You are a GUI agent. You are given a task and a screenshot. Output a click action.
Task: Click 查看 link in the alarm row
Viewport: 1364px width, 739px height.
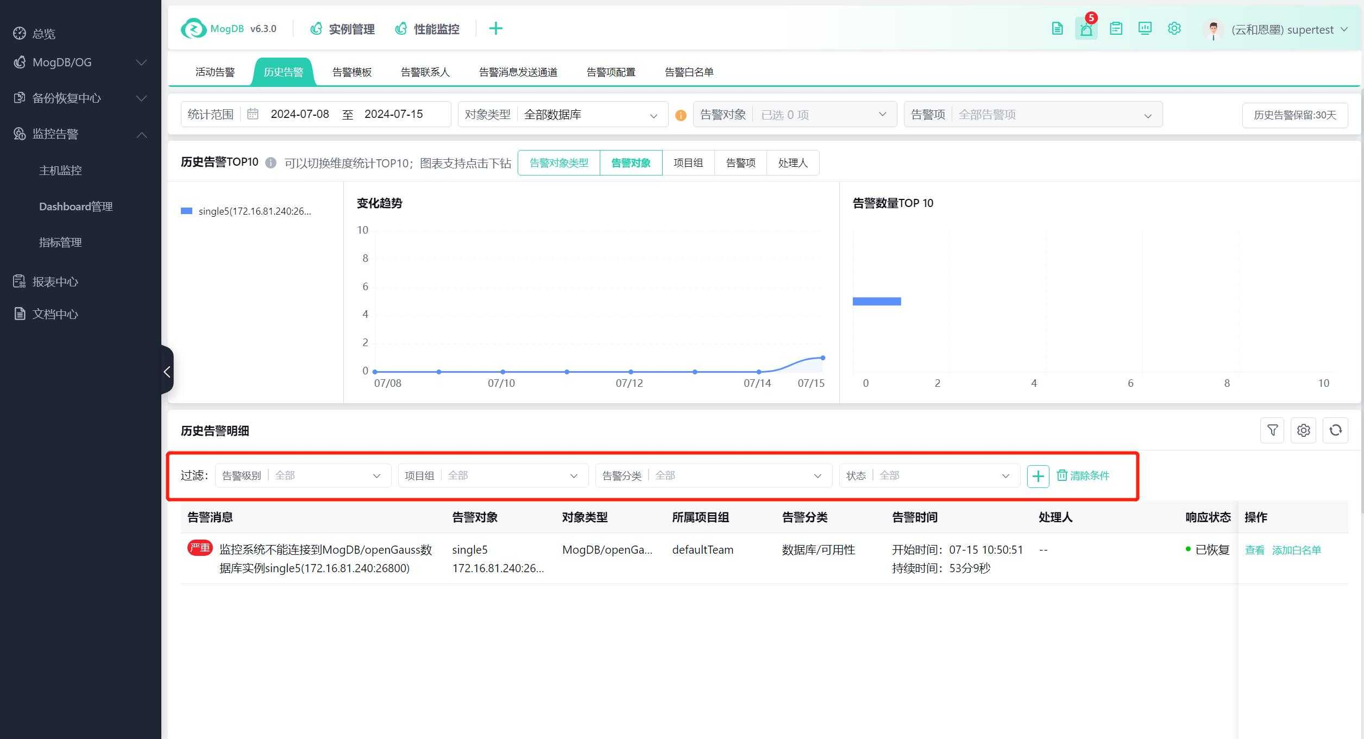coord(1254,550)
